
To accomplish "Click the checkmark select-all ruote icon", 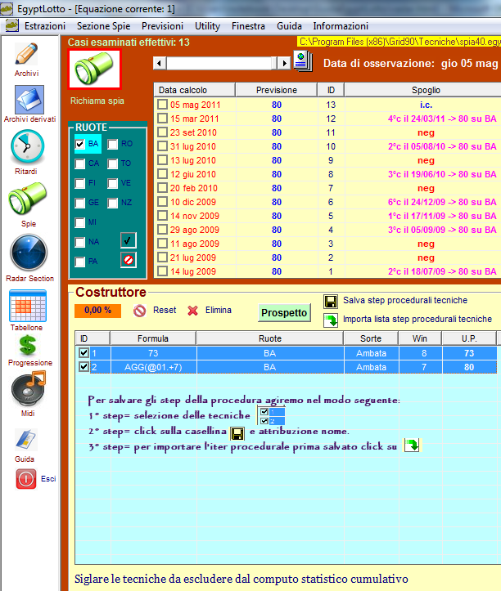I will click(129, 240).
